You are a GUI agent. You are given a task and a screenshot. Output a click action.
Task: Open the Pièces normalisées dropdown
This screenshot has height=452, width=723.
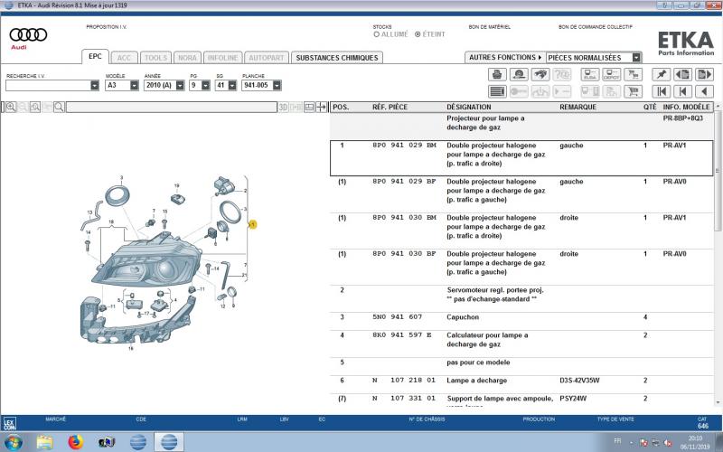tap(636, 58)
